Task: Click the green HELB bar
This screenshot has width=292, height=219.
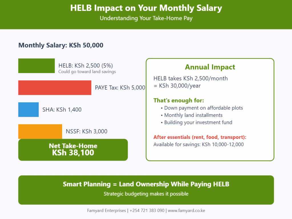Action: click(x=36, y=66)
